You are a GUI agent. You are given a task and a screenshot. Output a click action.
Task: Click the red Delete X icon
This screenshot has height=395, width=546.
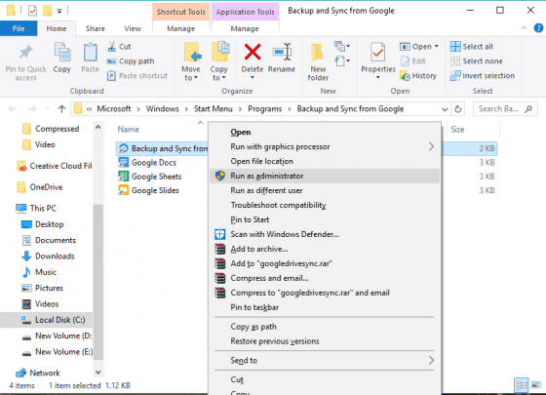(253, 52)
